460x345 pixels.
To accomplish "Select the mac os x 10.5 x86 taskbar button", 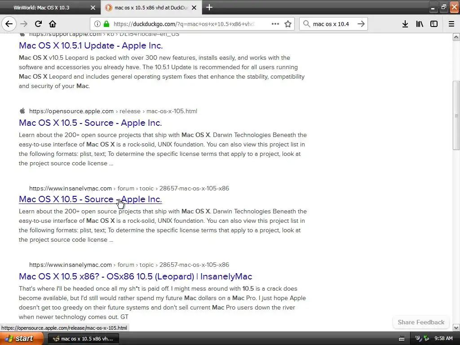I will pos(83,339).
